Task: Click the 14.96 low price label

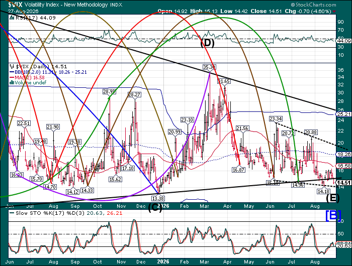Action: (x=298, y=185)
